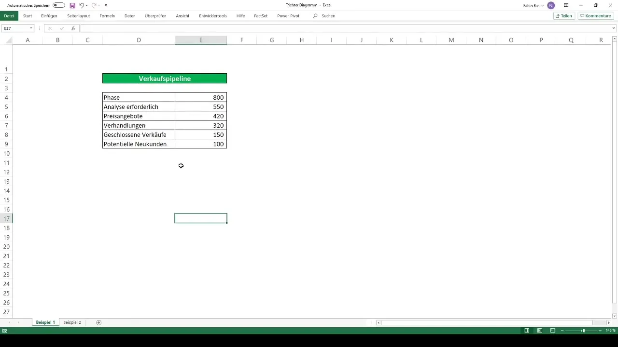Click the 145 % zoom level
Viewport: 618px width, 347px height.
pos(611,331)
